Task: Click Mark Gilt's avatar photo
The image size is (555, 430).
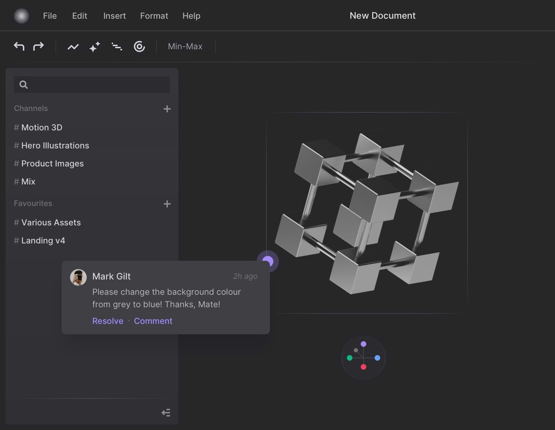Action: 78,277
